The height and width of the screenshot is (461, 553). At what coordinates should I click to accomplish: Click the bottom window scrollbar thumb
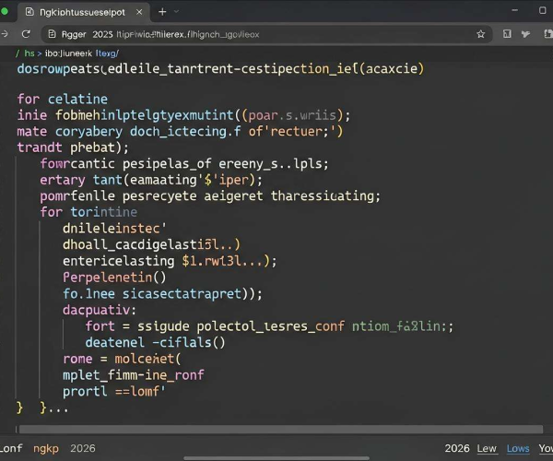point(276,458)
